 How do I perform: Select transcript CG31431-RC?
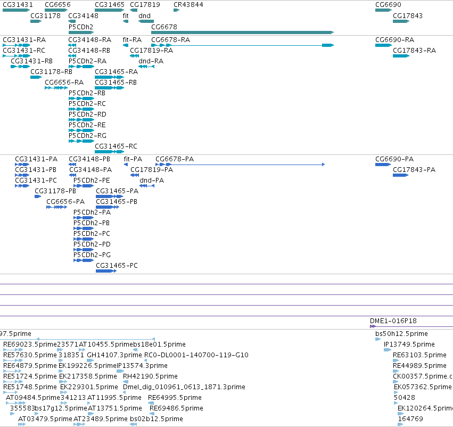pos(24,50)
